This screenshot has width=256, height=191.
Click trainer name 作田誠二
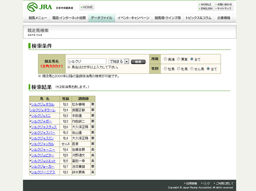pyautogui.click(x=79, y=121)
